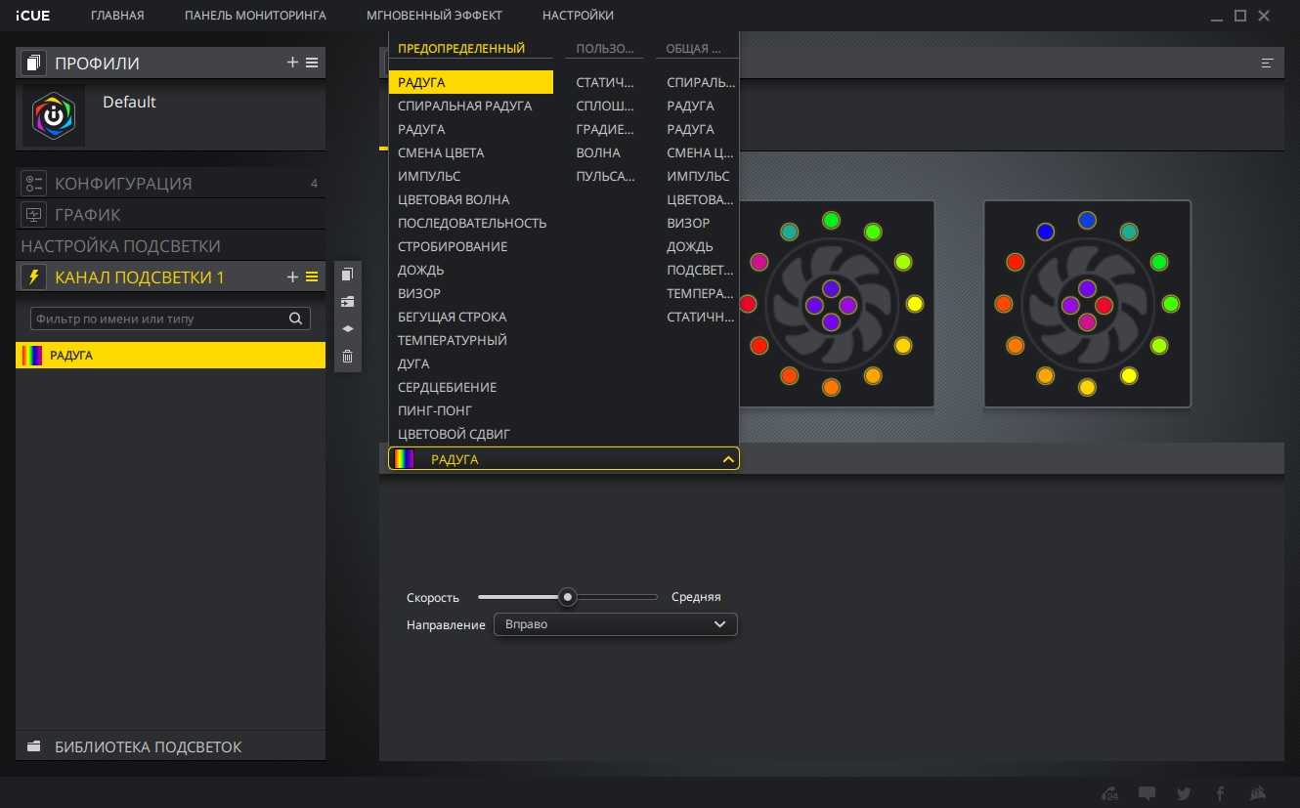Open the yellow КАНАЛ ПОДСВЕТКИ 1 list menu
The image size is (1300, 808).
coord(312,277)
